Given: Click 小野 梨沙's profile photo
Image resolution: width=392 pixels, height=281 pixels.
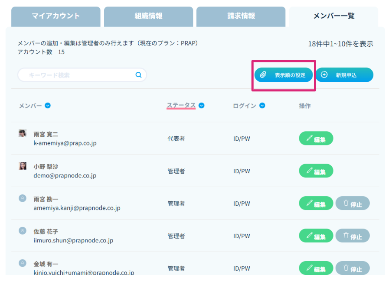Looking at the screenshot, I should [x=23, y=166].
